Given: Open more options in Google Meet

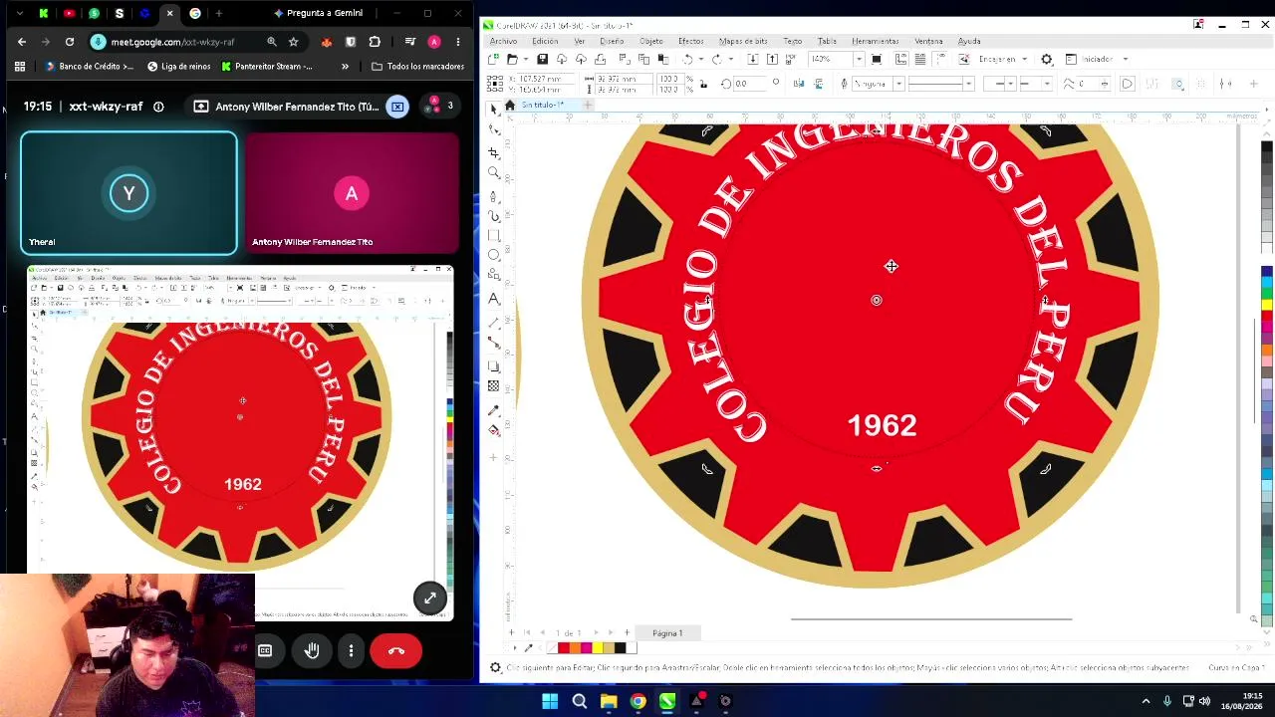Looking at the screenshot, I should pyautogui.click(x=351, y=651).
